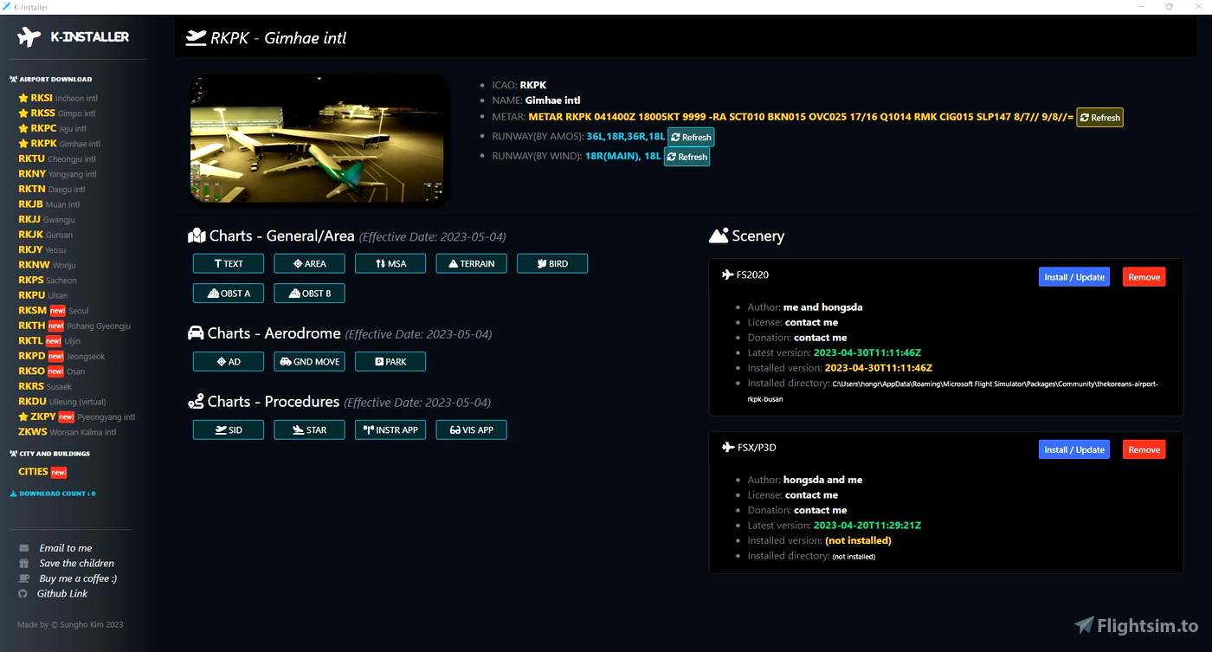The image size is (1212, 652).
Task: Open the TERRAIN chart
Action: (x=471, y=263)
